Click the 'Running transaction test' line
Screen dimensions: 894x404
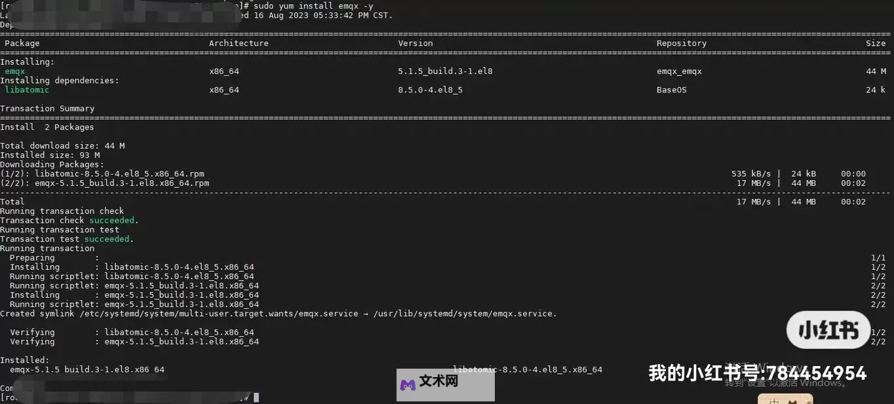click(x=60, y=230)
